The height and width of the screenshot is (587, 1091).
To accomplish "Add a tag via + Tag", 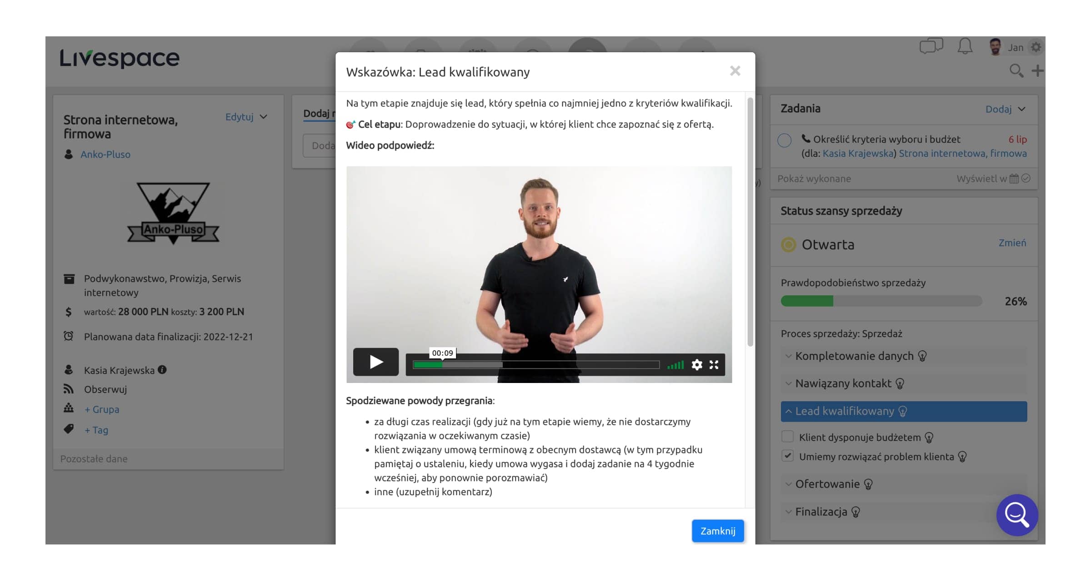I will click(96, 430).
